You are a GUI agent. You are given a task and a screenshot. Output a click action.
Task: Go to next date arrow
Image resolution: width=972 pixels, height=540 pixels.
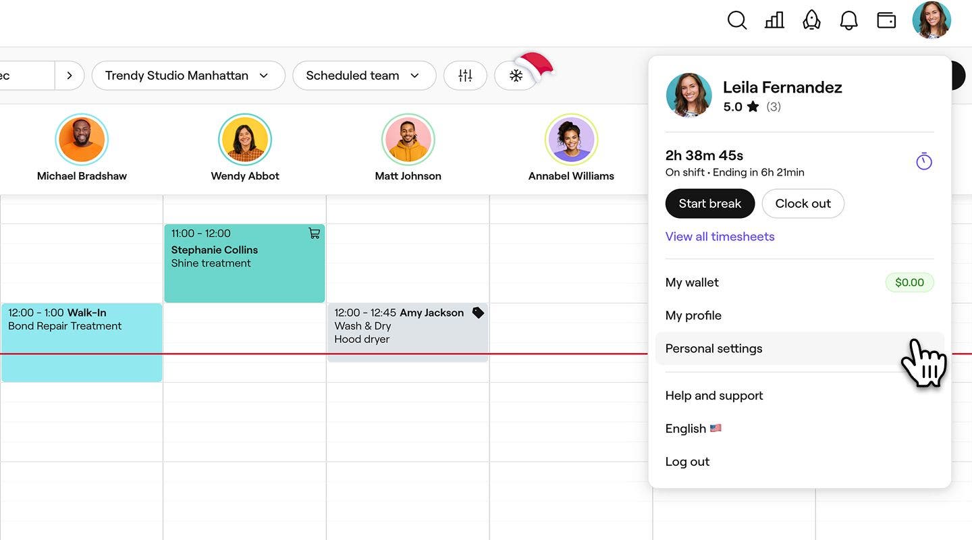(x=69, y=76)
